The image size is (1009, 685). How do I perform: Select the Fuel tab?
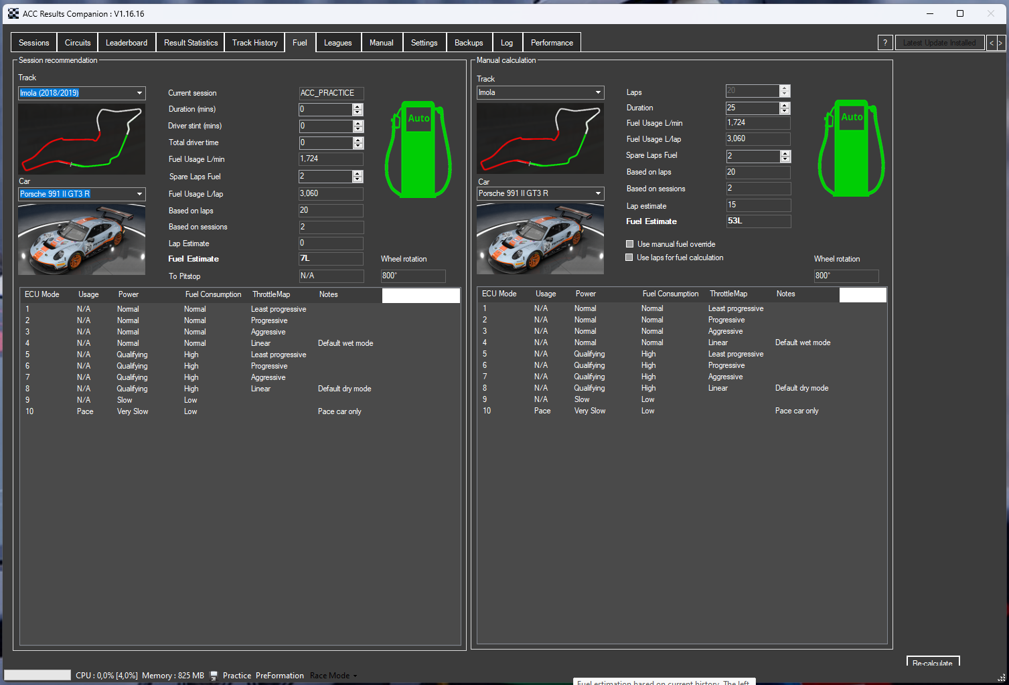300,42
